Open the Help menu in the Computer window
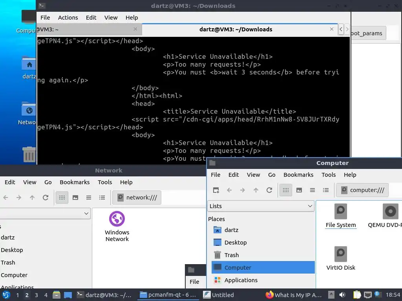 click(x=350, y=175)
